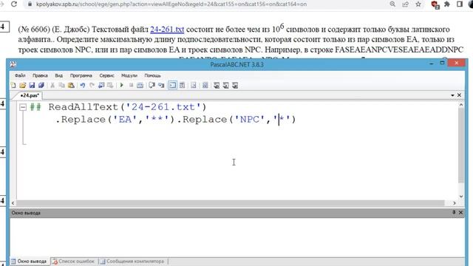
Task: Collapse the code fold marker at line one
Action: [23, 107]
